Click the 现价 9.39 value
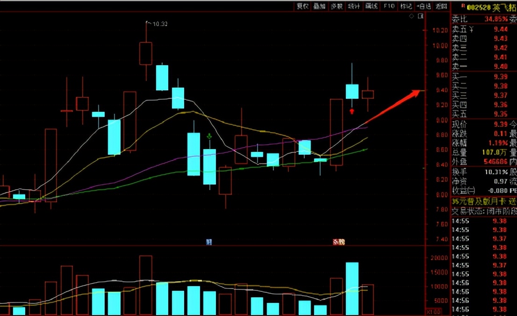 tap(501, 124)
